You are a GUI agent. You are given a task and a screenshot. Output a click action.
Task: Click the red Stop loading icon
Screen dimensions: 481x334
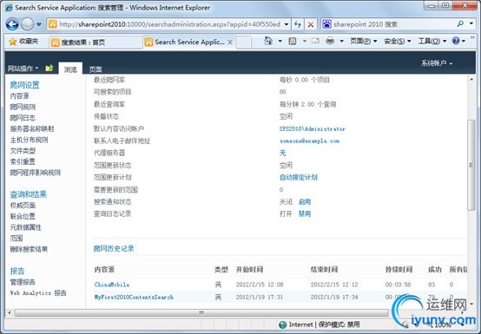pos(311,24)
